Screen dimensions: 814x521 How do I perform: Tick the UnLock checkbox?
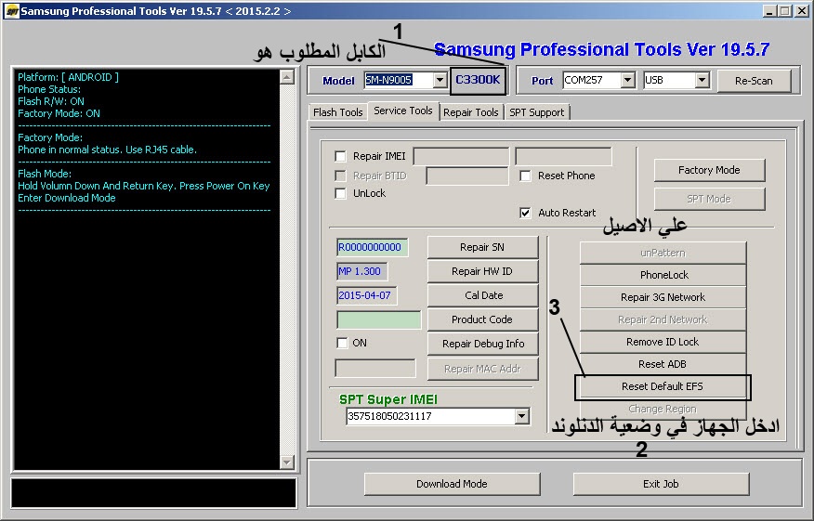340,193
